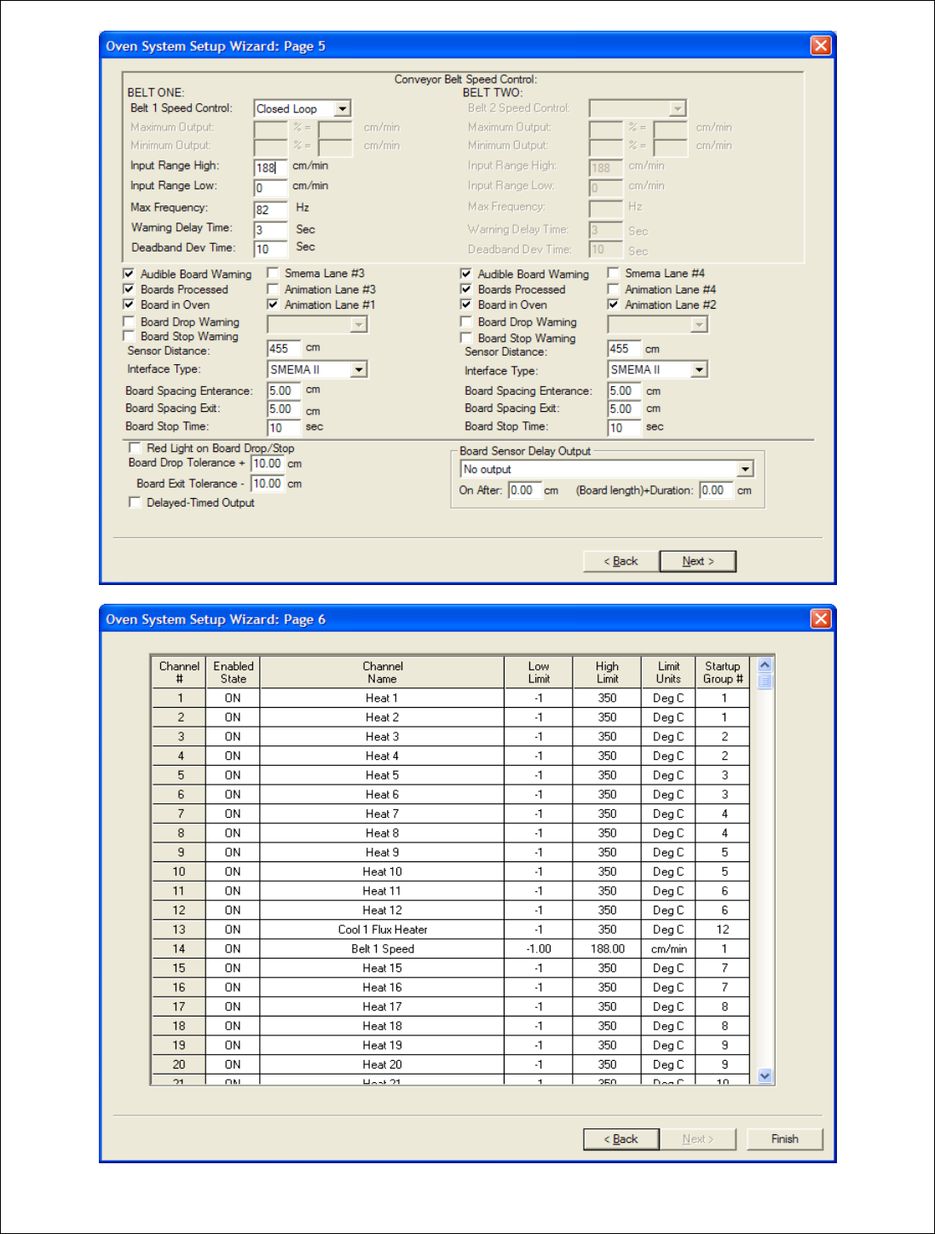935x1234 pixels.
Task: Select the Belt 1 Speed channel name cell
Action: click(x=382, y=949)
